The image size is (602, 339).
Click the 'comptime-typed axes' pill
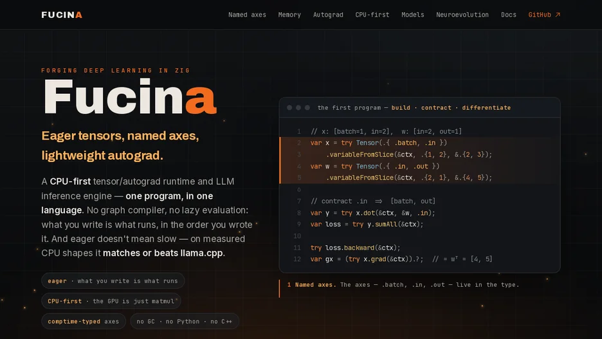point(84,322)
